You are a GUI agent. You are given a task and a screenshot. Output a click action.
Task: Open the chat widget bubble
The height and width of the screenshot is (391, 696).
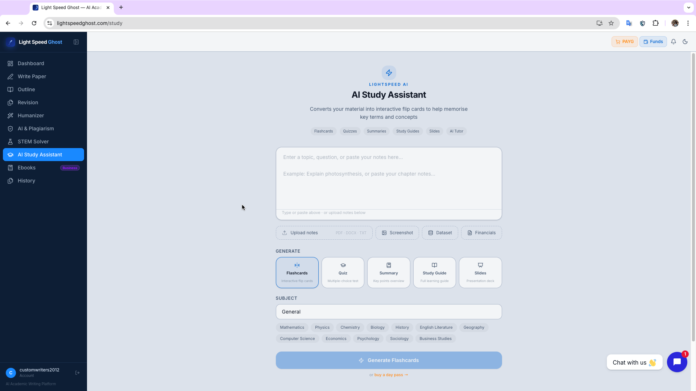click(677, 362)
